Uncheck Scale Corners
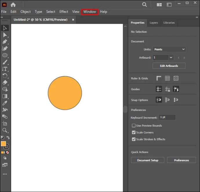Screen dimensions: 200x192 (134, 133)
